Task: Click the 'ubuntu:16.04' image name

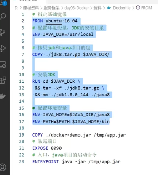Action: [x=62, y=21]
